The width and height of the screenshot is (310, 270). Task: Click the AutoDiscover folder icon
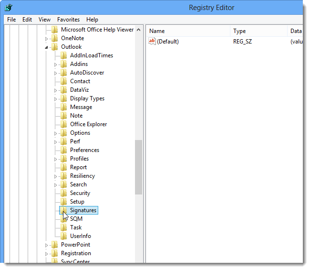click(63, 73)
